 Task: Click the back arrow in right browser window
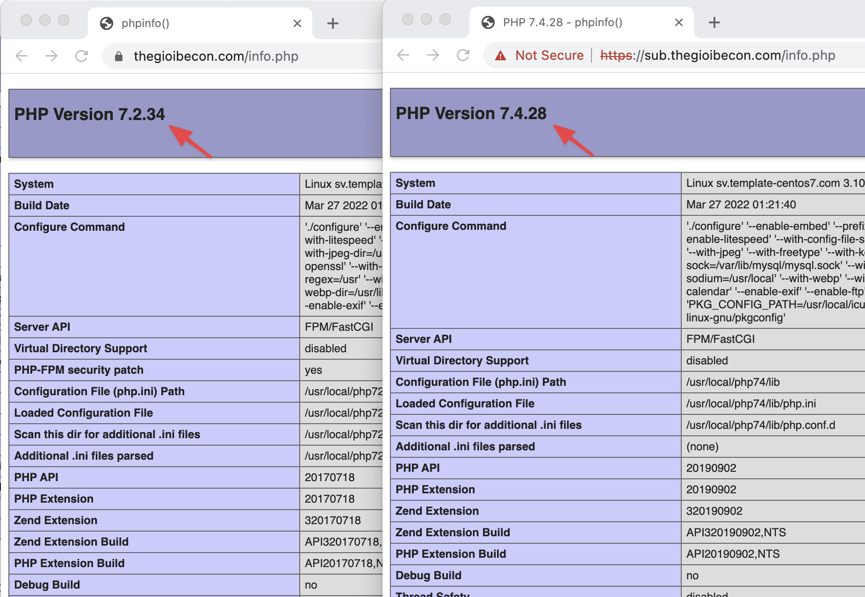pyautogui.click(x=403, y=55)
